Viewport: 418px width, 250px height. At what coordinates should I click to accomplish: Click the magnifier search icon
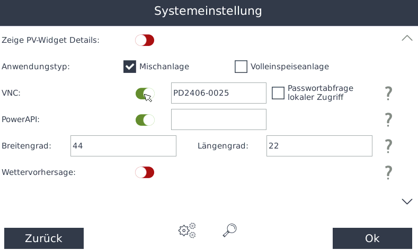coord(229,230)
